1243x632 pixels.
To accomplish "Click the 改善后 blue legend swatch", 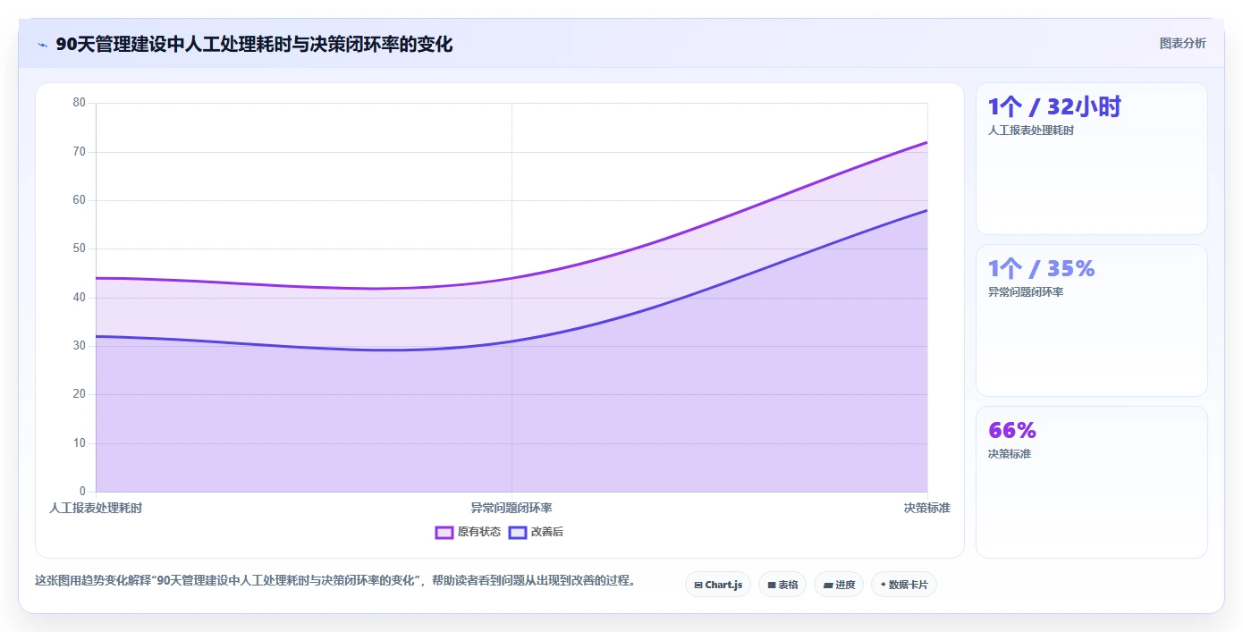I will click(518, 532).
